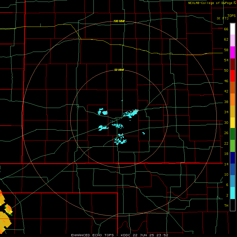Click the bright red legend swatch
The image size is (237, 237).
coord(233,76)
